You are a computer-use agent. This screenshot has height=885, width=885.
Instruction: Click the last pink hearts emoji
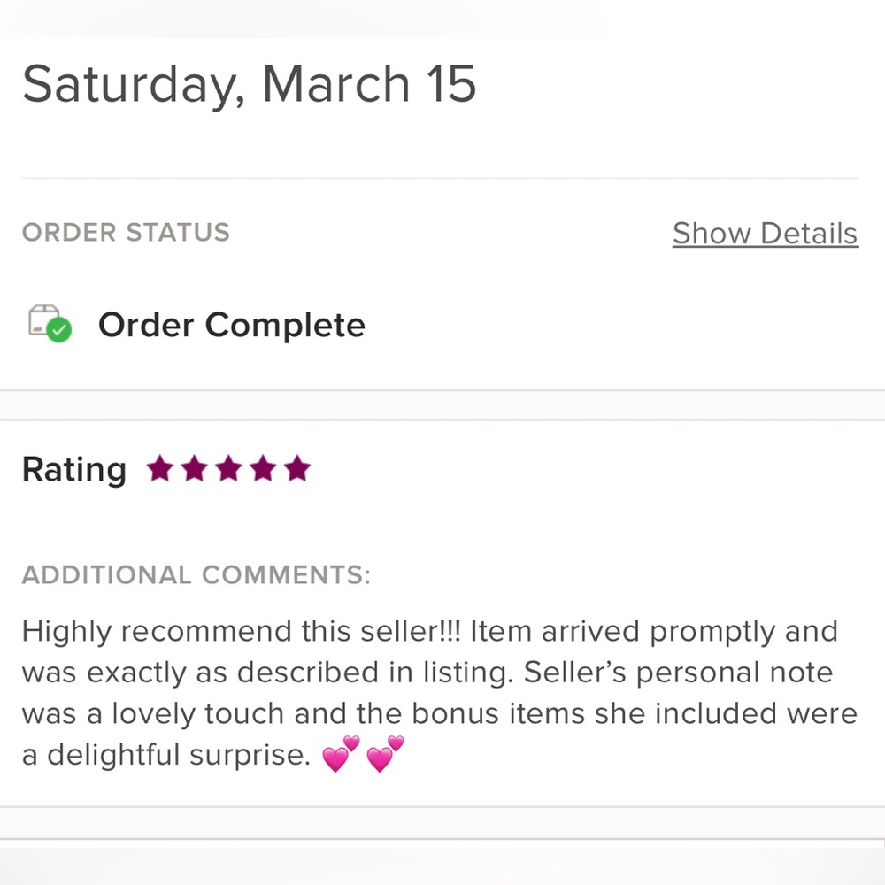[385, 755]
